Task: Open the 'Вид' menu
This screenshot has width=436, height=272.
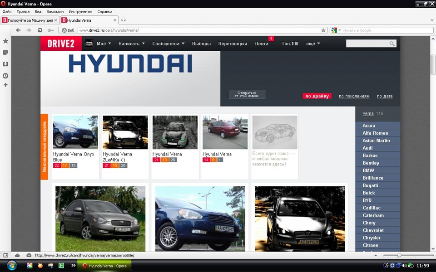Action: (38, 12)
